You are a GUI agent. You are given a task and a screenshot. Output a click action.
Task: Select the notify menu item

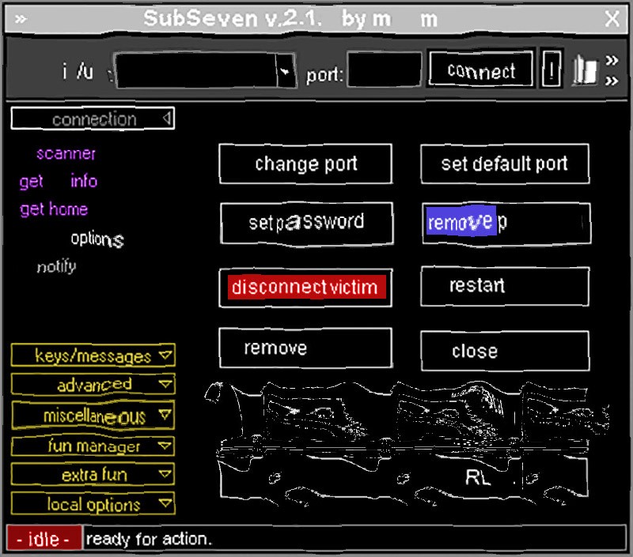tap(56, 266)
